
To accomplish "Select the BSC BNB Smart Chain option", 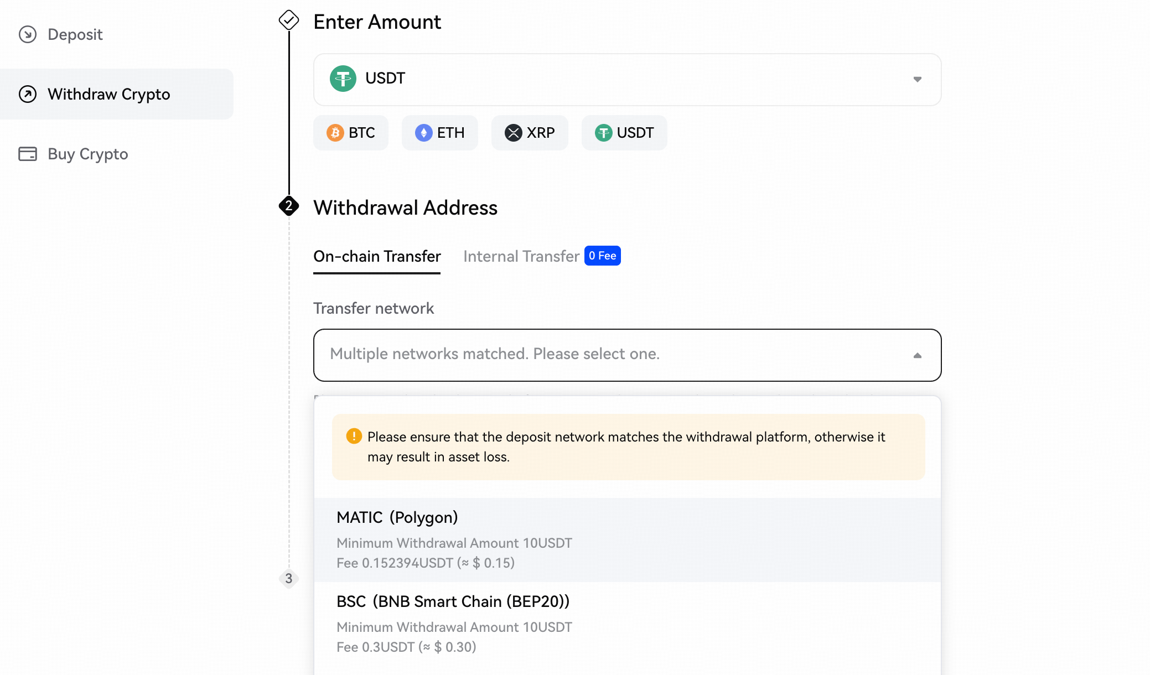I will point(628,624).
